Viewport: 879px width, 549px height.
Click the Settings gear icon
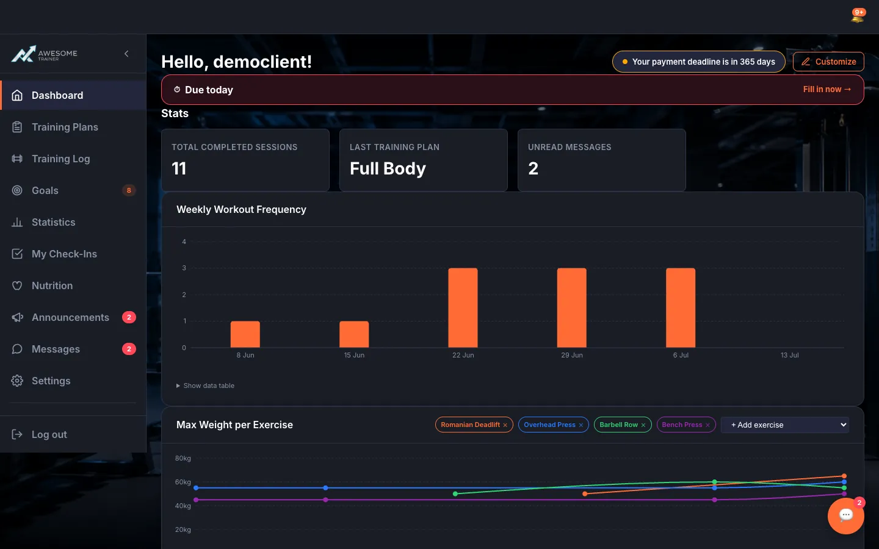[17, 381]
